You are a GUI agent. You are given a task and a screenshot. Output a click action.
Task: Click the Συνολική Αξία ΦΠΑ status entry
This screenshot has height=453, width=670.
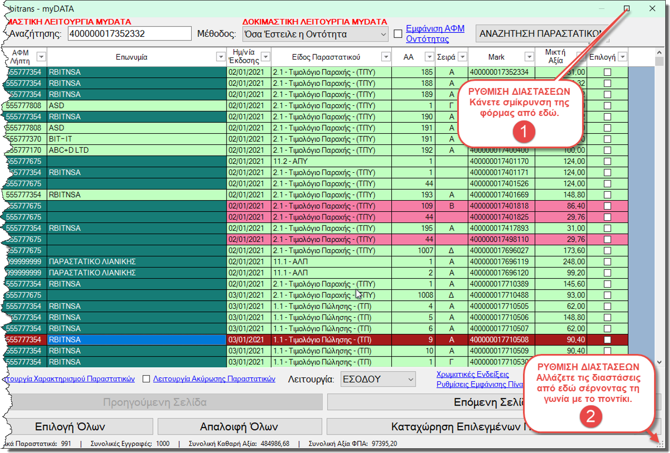(x=353, y=444)
